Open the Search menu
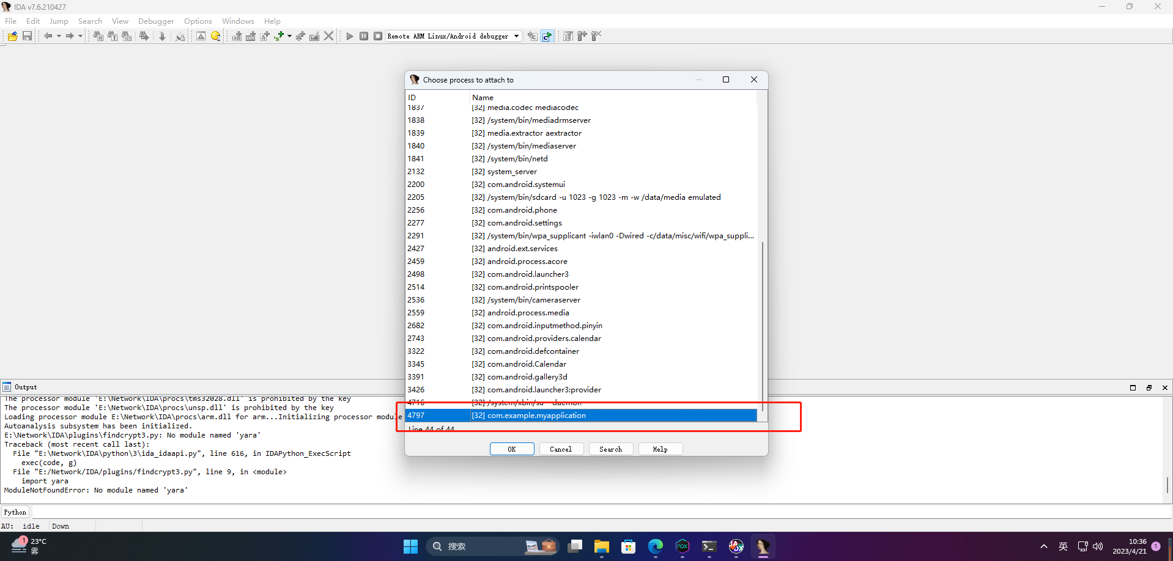 pos(90,21)
